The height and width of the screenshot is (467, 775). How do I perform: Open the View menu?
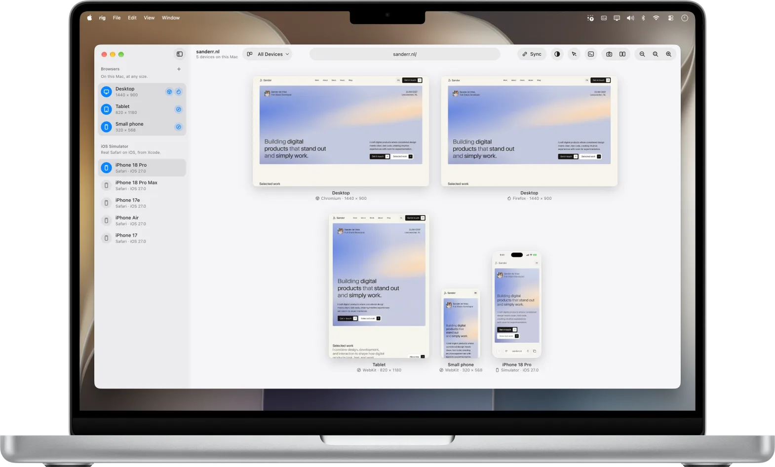coord(149,18)
